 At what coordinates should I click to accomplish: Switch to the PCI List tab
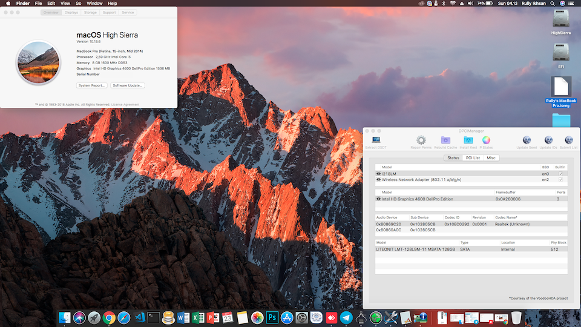(x=473, y=157)
